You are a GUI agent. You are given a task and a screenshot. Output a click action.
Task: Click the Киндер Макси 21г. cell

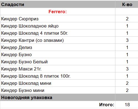coord(58,69)
